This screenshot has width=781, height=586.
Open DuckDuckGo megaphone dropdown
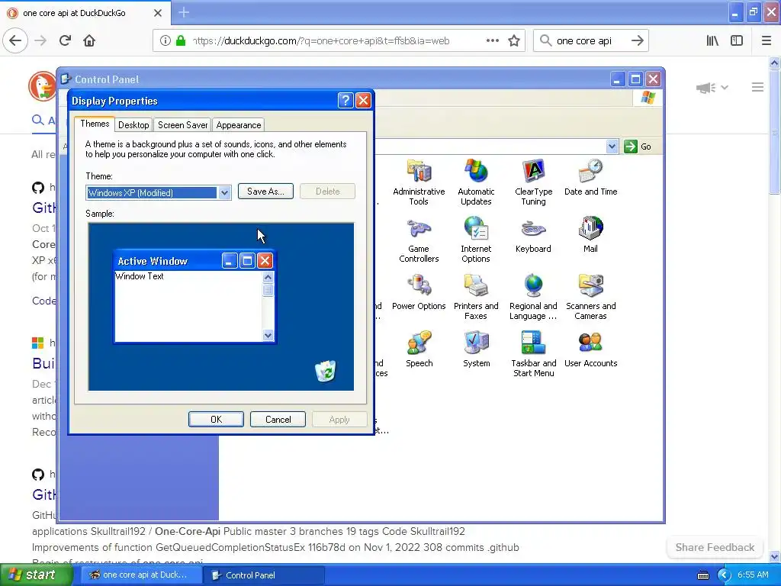click(712, 88)
